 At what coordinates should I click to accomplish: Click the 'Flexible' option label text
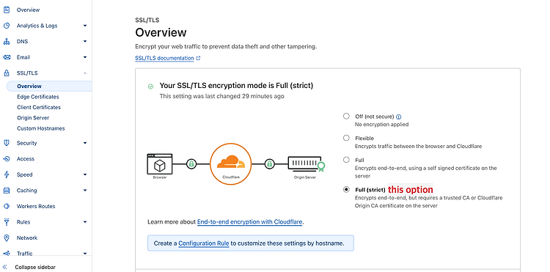coord(364,138)
